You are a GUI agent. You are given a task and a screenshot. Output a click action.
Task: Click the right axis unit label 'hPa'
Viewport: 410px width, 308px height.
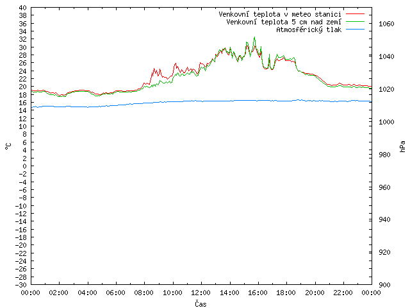(402, 146)
